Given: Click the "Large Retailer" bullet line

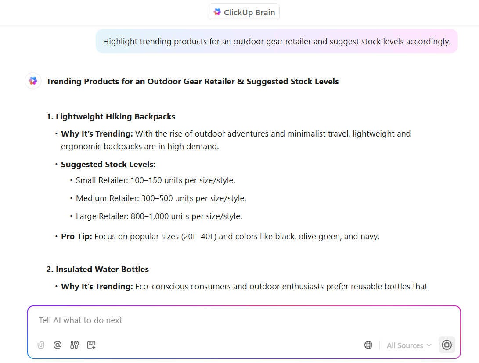Looking at the screenshot, I should click(159, 216).
